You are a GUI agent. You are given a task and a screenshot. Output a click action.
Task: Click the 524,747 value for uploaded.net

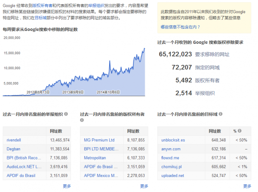219,176
